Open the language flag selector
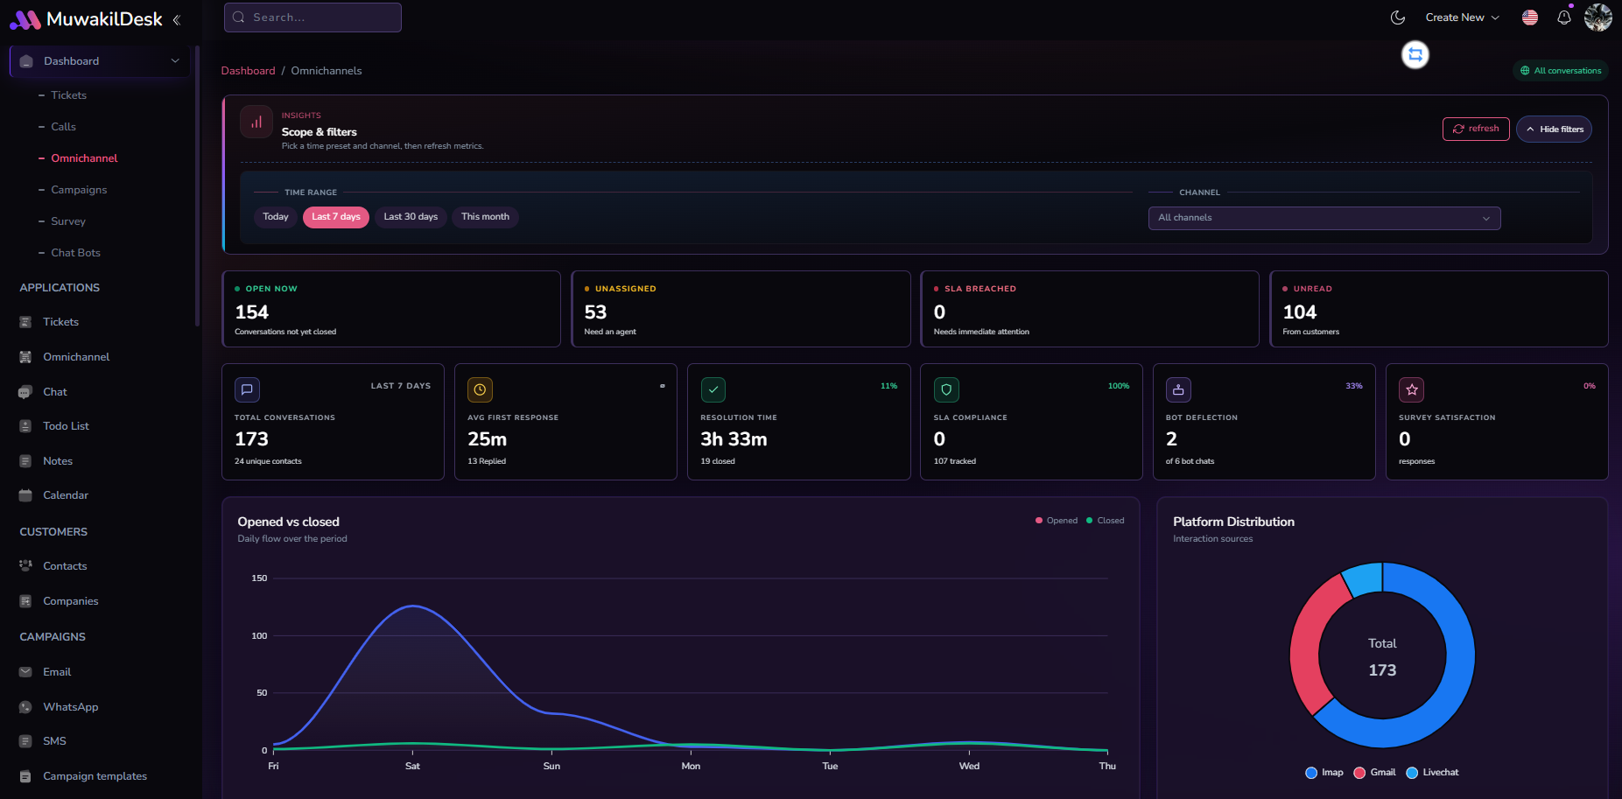This screenshot has height=799, width=1622. (1530, 18)
